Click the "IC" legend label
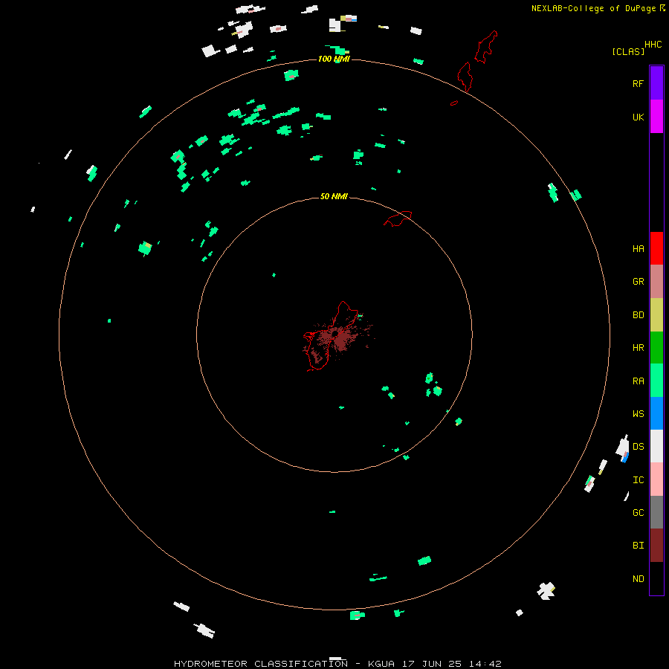 [x=638, y=480]
